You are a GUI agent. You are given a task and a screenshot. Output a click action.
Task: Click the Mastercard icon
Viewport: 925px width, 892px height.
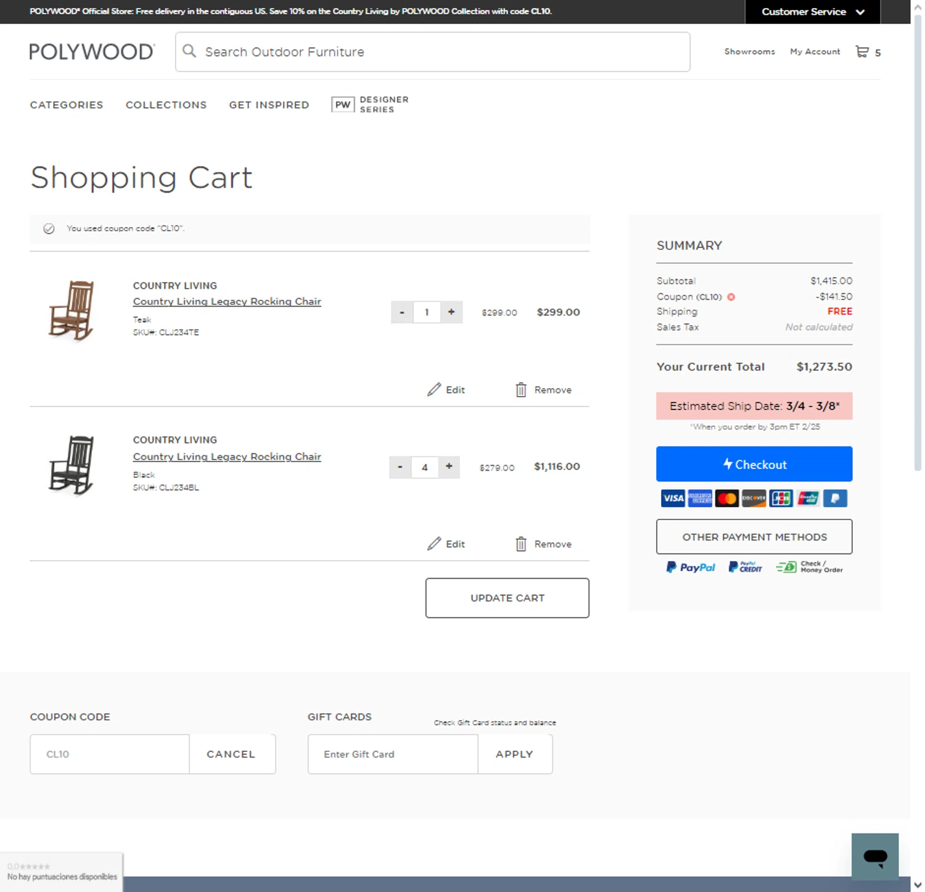[727, 498]
